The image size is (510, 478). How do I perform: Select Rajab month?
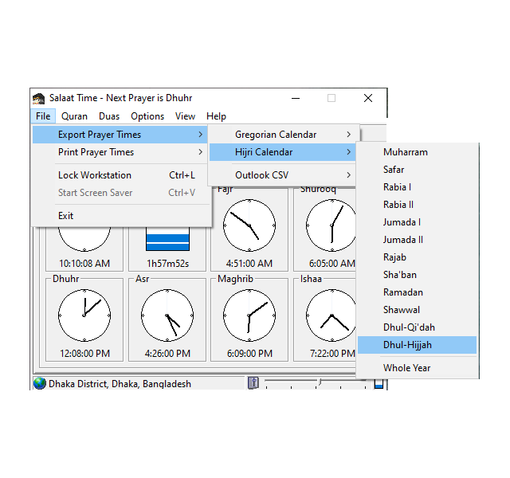tap(417, 257)
